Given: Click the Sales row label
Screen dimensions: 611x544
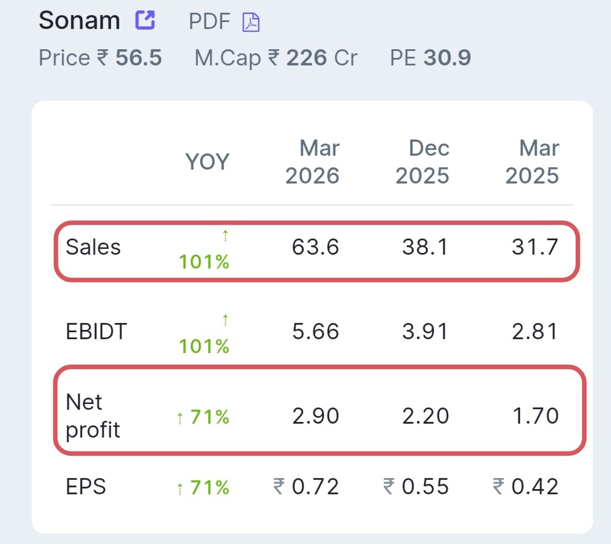Looking at the screenshot, I should [x=93, y=247].
